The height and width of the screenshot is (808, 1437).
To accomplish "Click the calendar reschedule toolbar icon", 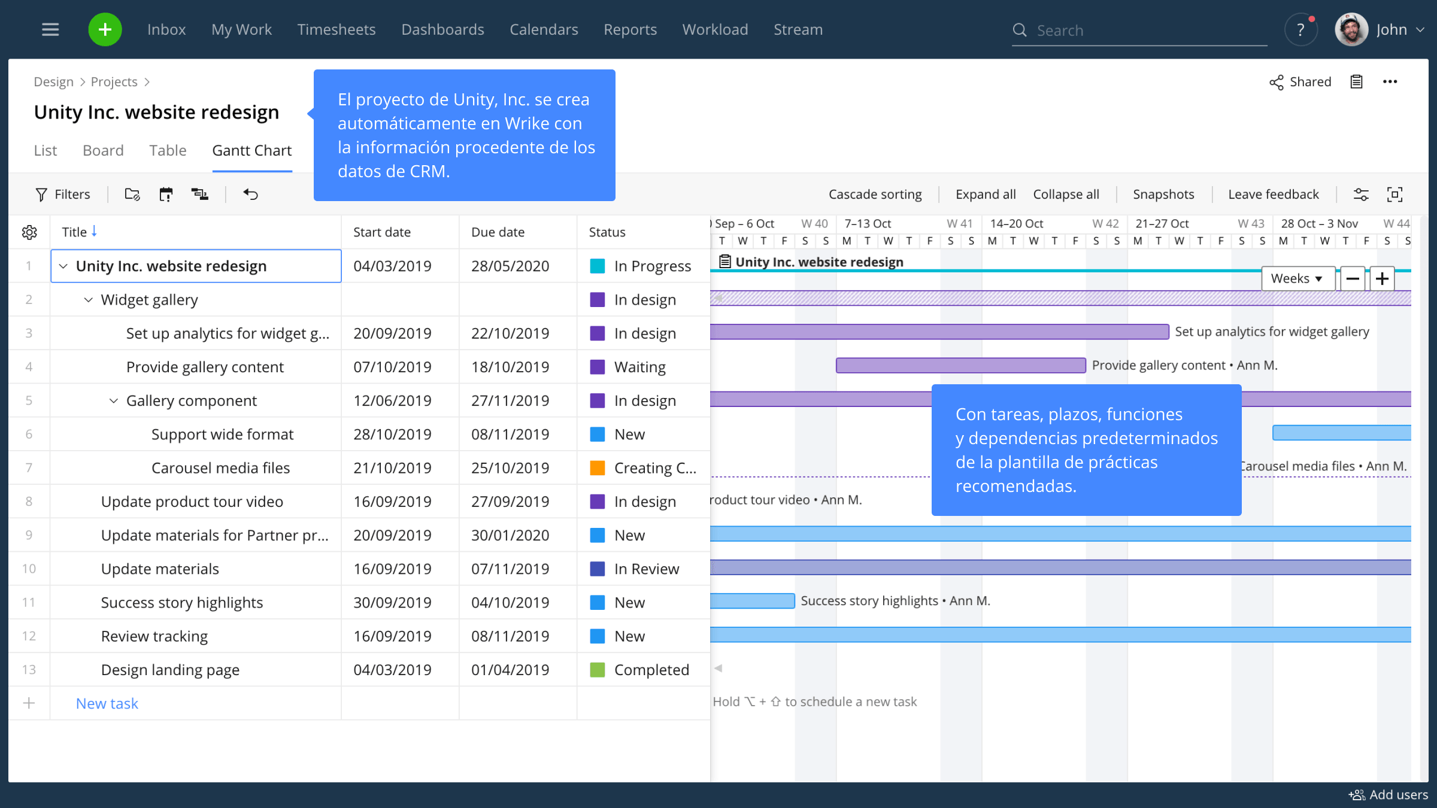I will tap(166, 195).
